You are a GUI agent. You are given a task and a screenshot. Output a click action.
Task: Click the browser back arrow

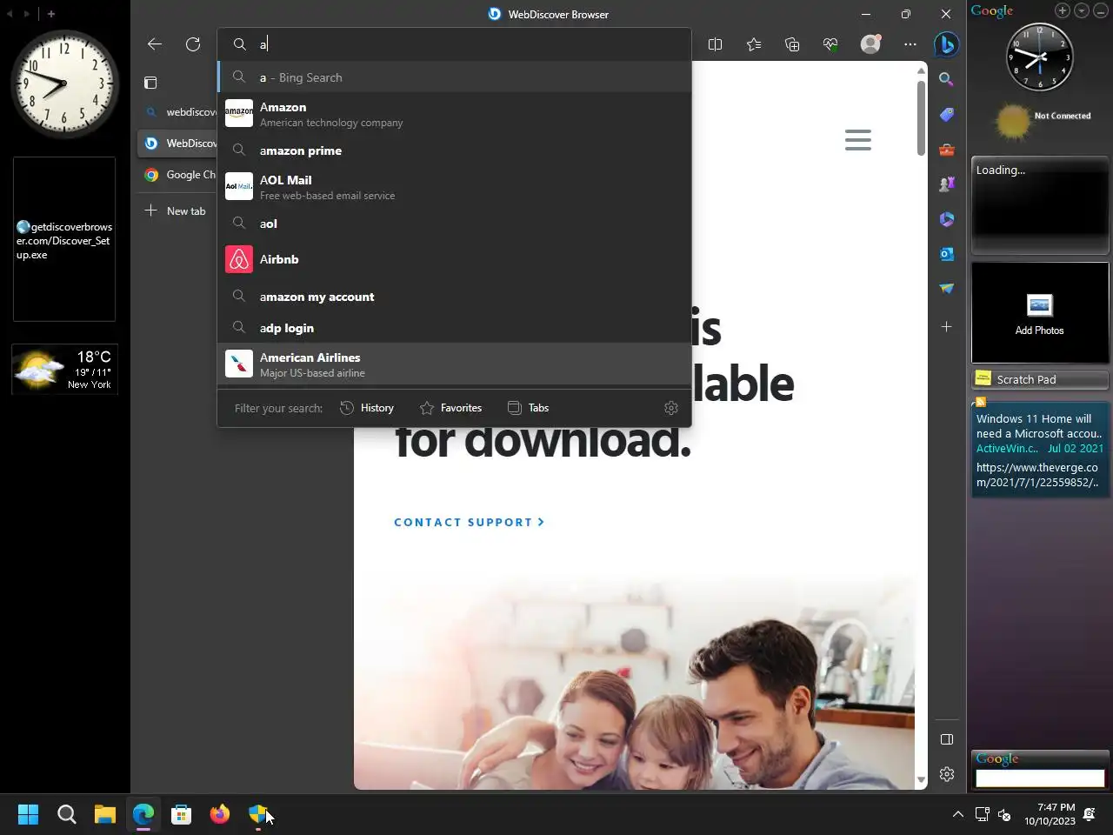pyautogui.click(x=155, y=44)
